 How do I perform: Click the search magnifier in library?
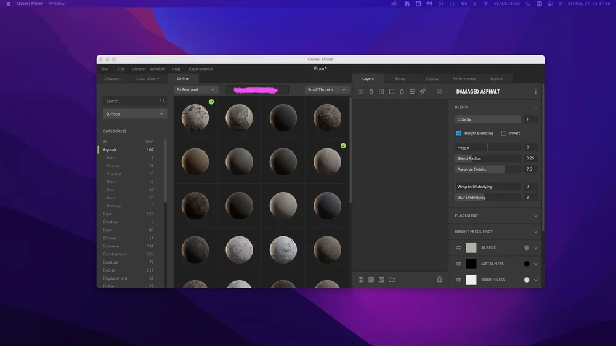pyautogui.click(x=162, y=101)
